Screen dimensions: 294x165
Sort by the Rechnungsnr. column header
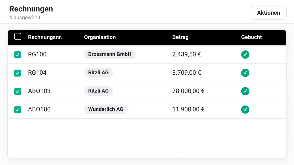45,37
